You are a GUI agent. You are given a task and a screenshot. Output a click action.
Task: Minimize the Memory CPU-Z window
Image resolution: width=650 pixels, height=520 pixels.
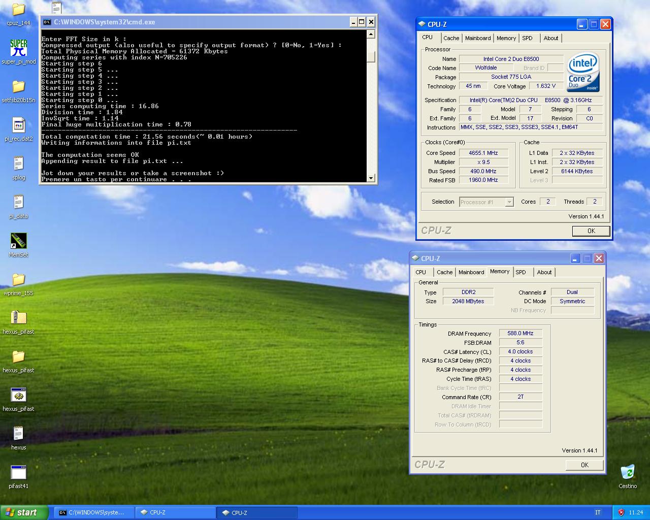tap(575, 258)
